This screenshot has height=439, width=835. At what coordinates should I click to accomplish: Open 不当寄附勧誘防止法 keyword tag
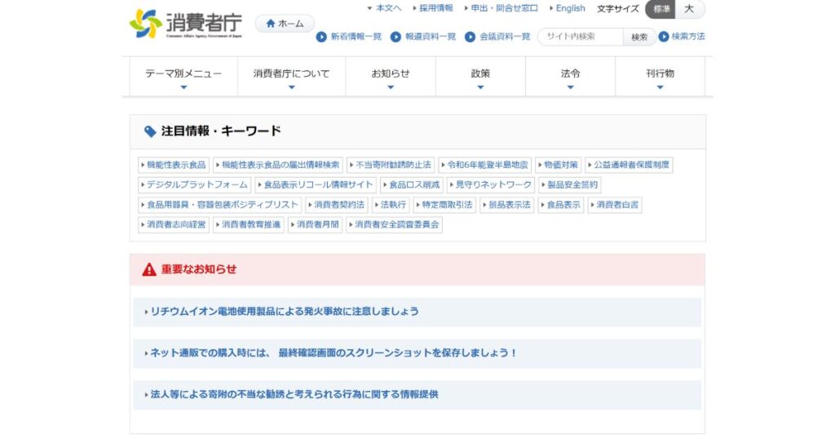(391, 165)
